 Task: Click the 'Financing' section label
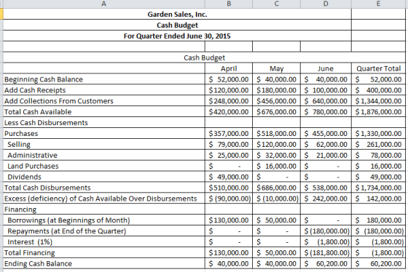20,209
